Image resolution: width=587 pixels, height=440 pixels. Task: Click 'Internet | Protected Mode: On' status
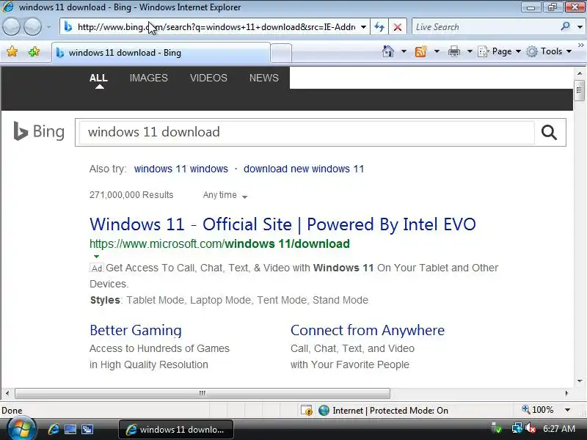(383, 411)
